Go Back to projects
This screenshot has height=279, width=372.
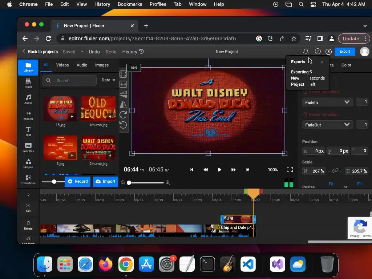[40, 52]
